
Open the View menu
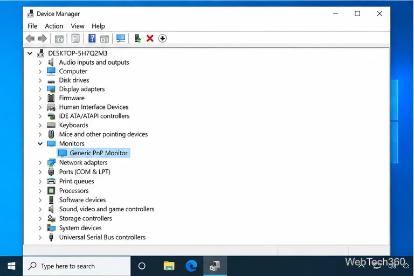point(78,26)
